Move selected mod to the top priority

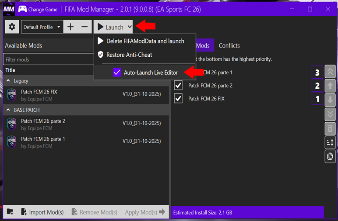click(x=330, y=73)
